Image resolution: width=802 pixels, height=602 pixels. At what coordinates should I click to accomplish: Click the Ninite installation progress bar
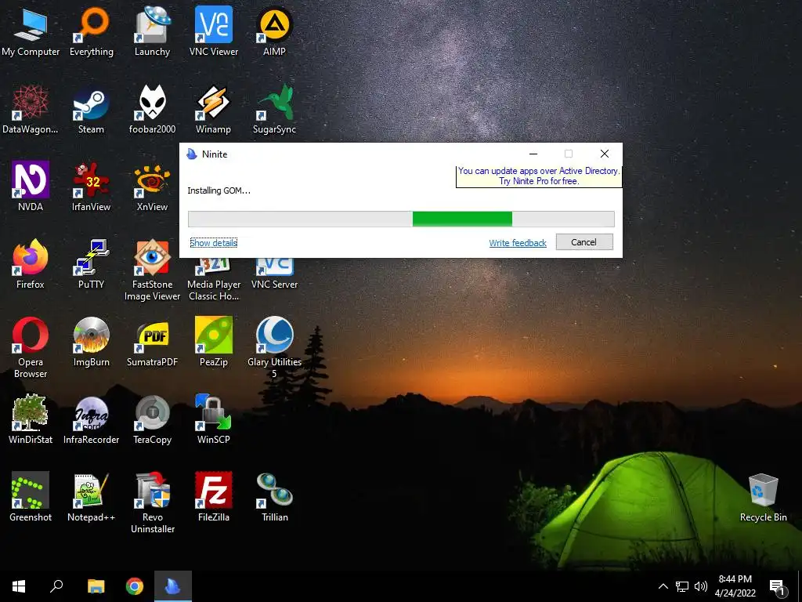pyautogui.click(x=401, y=219)
